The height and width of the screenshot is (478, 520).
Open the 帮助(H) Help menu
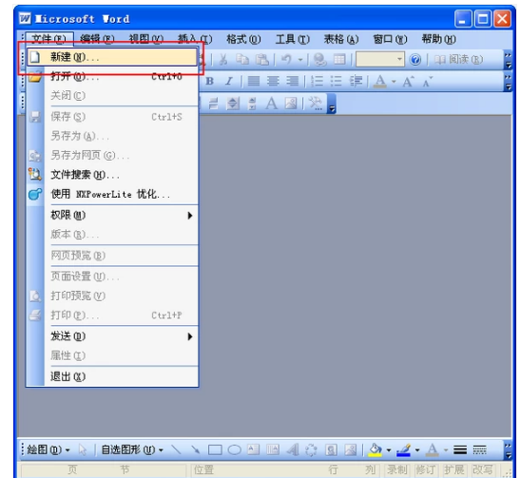[439, 39]
